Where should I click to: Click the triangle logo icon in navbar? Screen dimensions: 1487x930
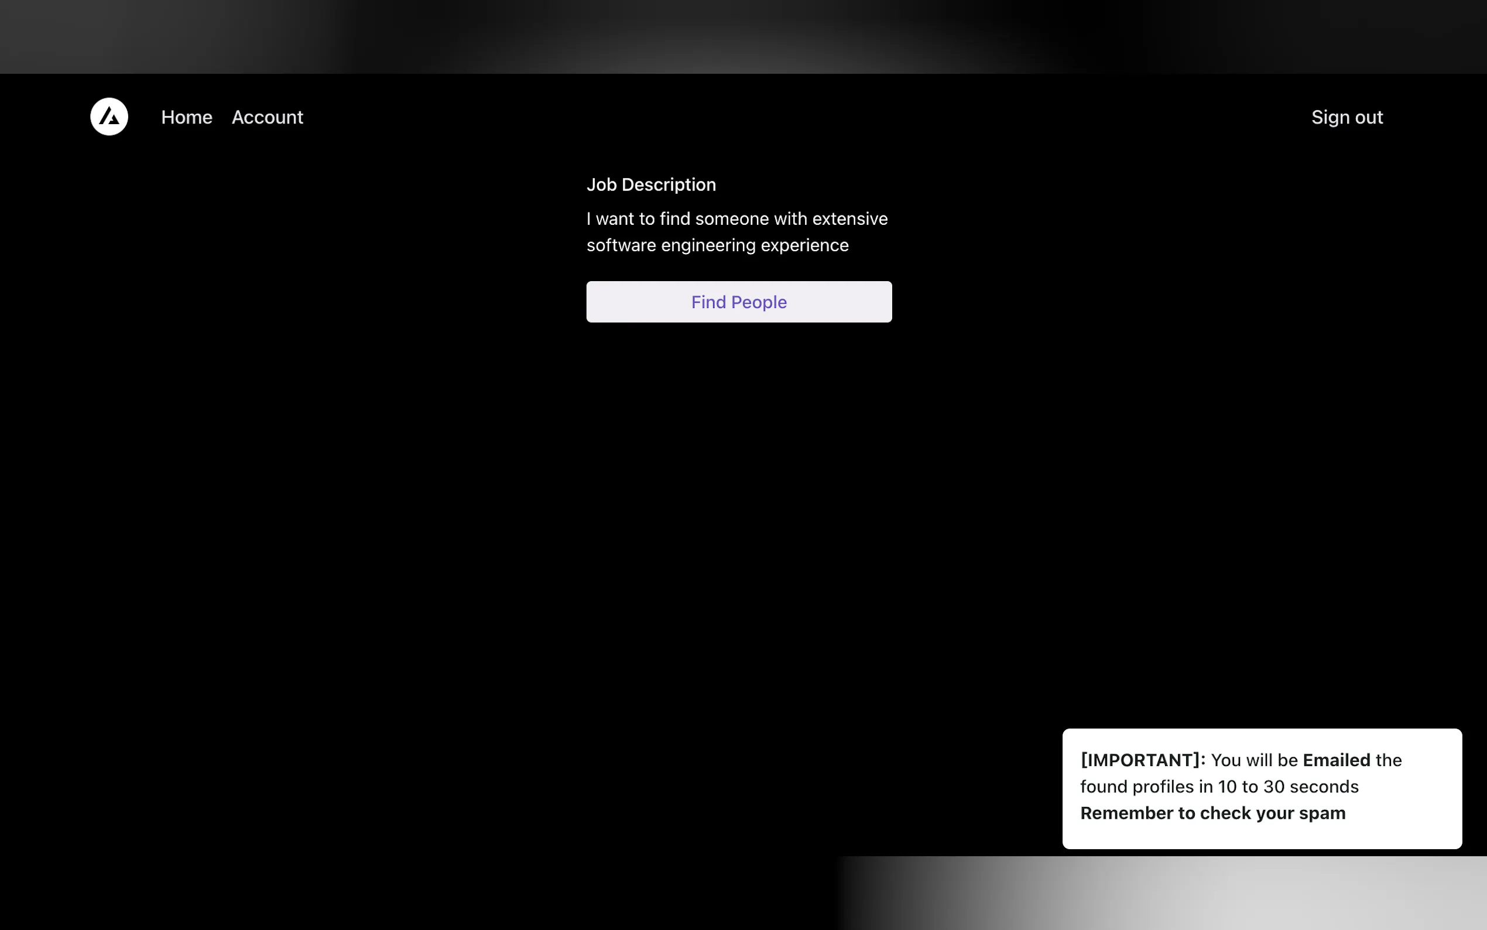(x=109, y=116)
